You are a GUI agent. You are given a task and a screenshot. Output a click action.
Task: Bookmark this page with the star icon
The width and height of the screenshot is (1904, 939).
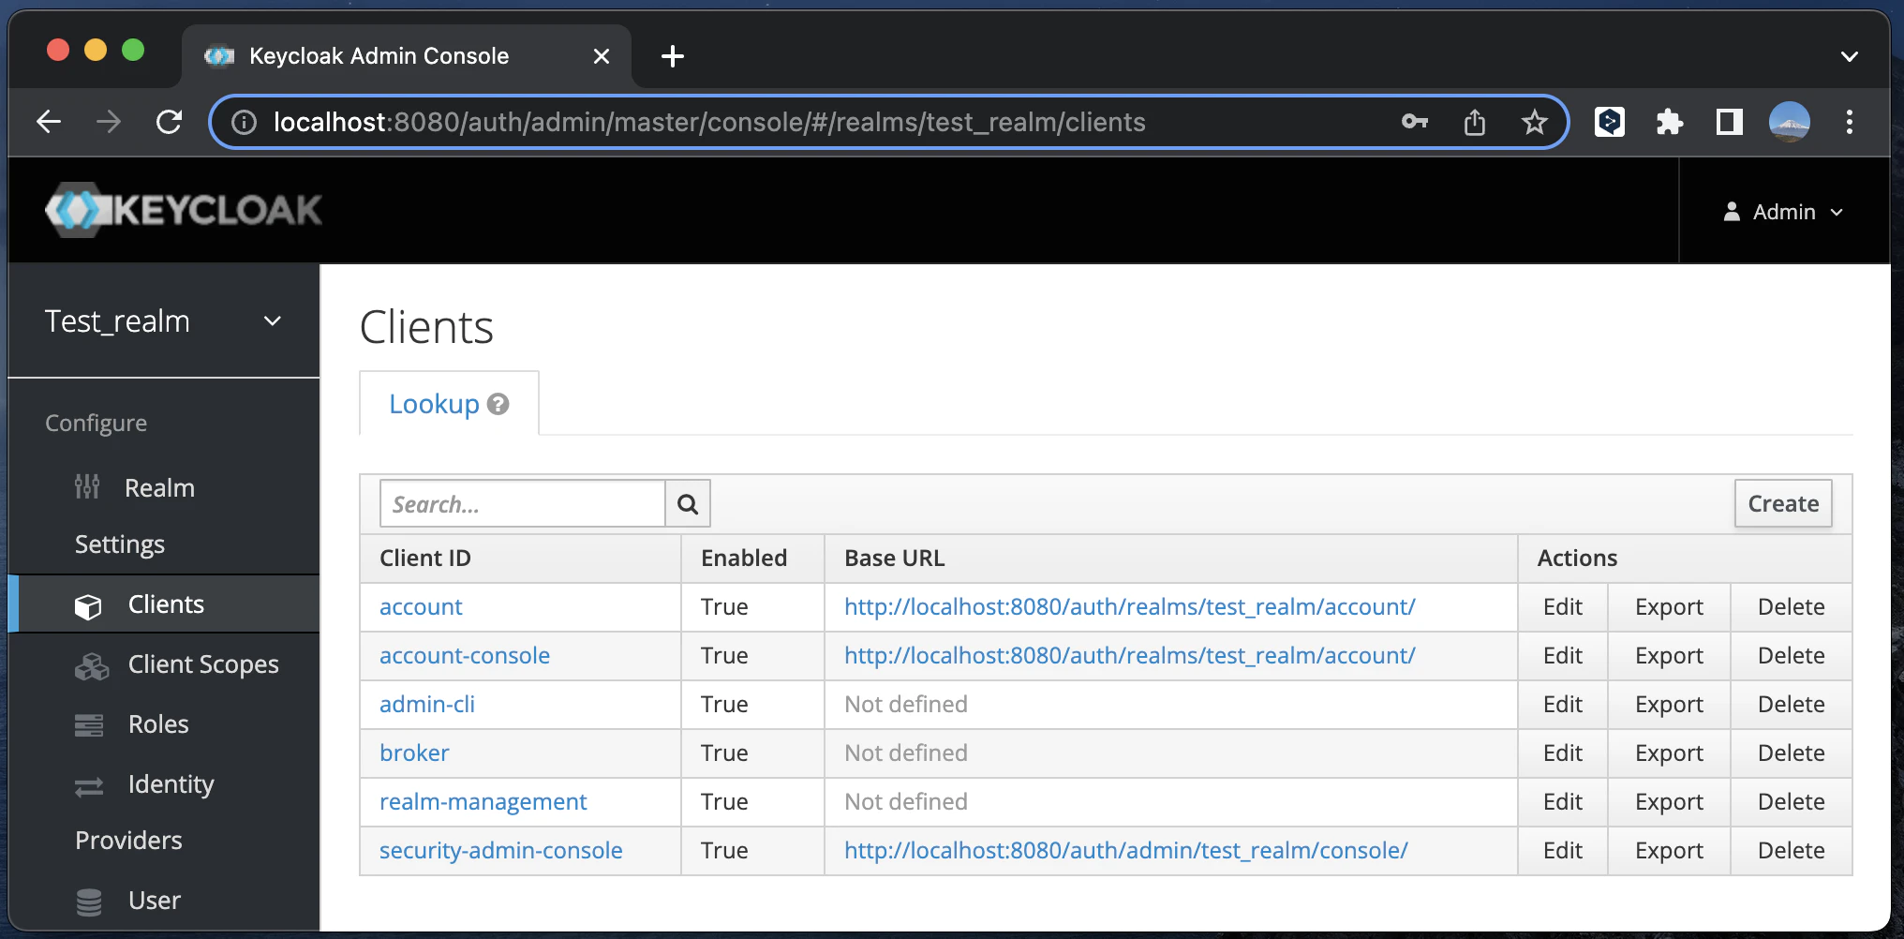pos(1534,122)
